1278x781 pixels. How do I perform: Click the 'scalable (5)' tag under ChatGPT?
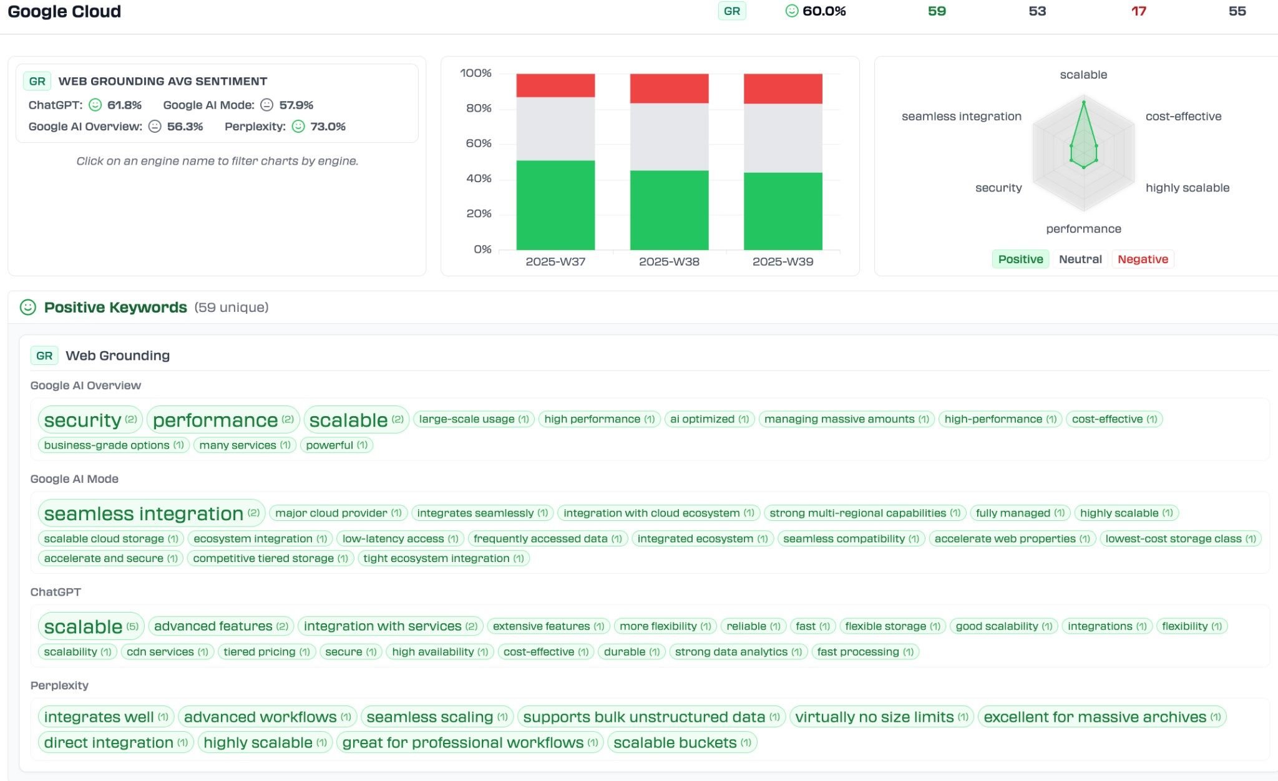90,626
